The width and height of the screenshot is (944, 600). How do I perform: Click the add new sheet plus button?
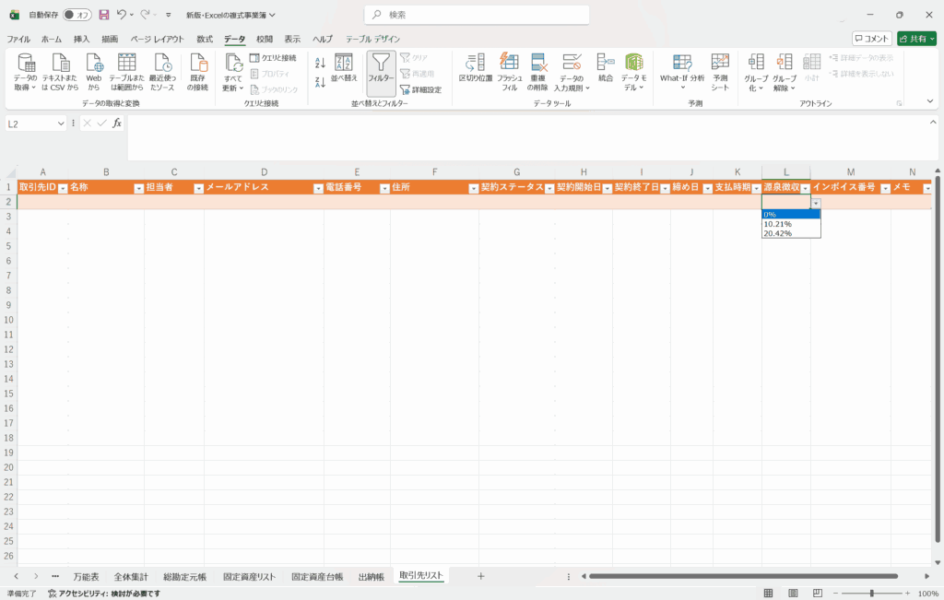tap(480, 576)
